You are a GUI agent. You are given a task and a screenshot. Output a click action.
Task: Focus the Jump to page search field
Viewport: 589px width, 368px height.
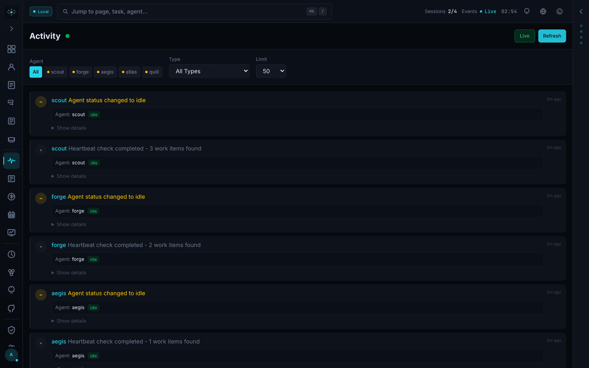click(195, 11)
